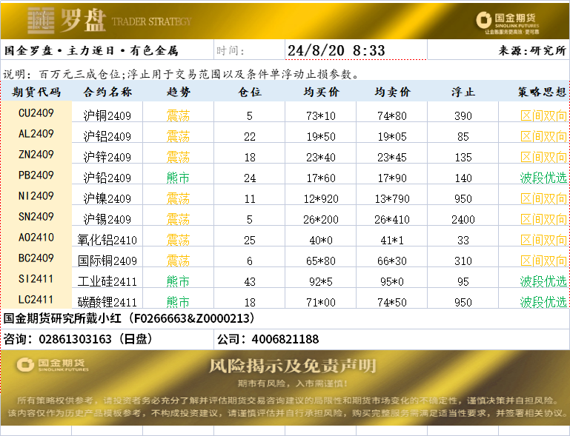570x436 pixels.
Task: Select the SN2409 code cell
Action: (36, 215)
